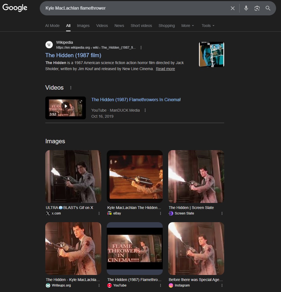Switch to Images tab
Image resolution: width=281 pixels, height=292 pixels.
tap(83, 26)
